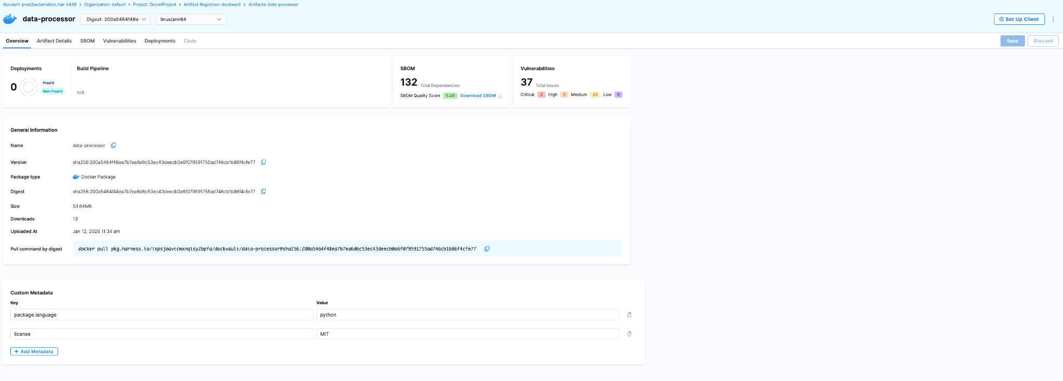This screenshot has width=1063, height=381.
Task: Click the Save button
Action: click(x=1012, y=41)
